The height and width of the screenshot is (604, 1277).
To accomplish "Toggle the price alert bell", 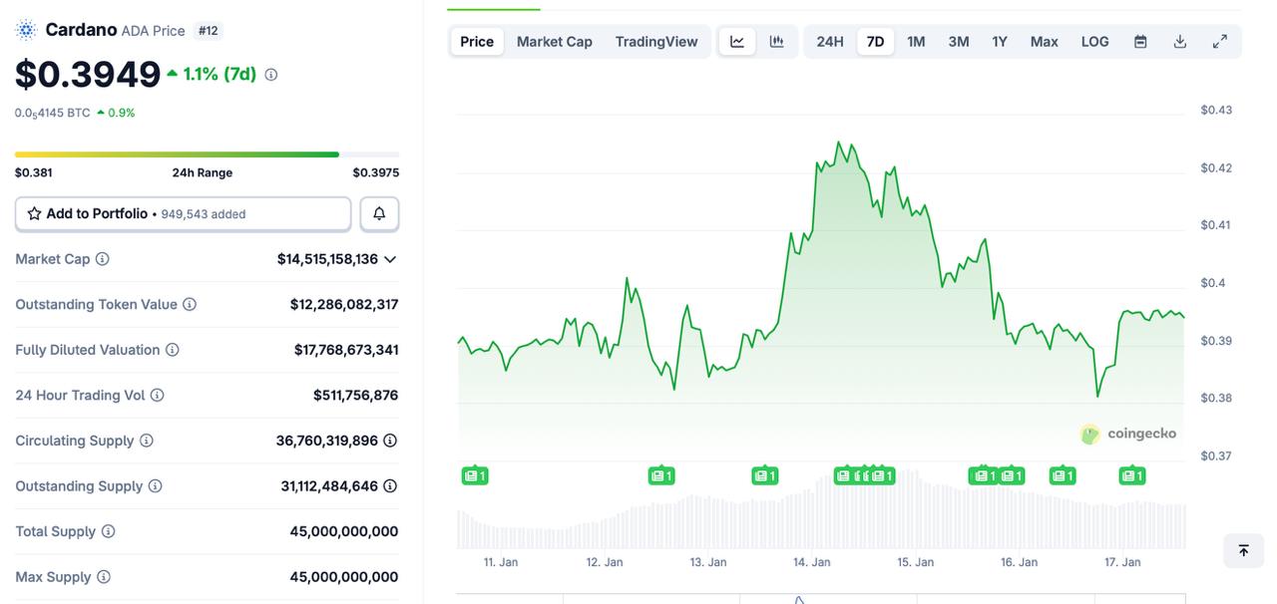I will pos(379,213).
